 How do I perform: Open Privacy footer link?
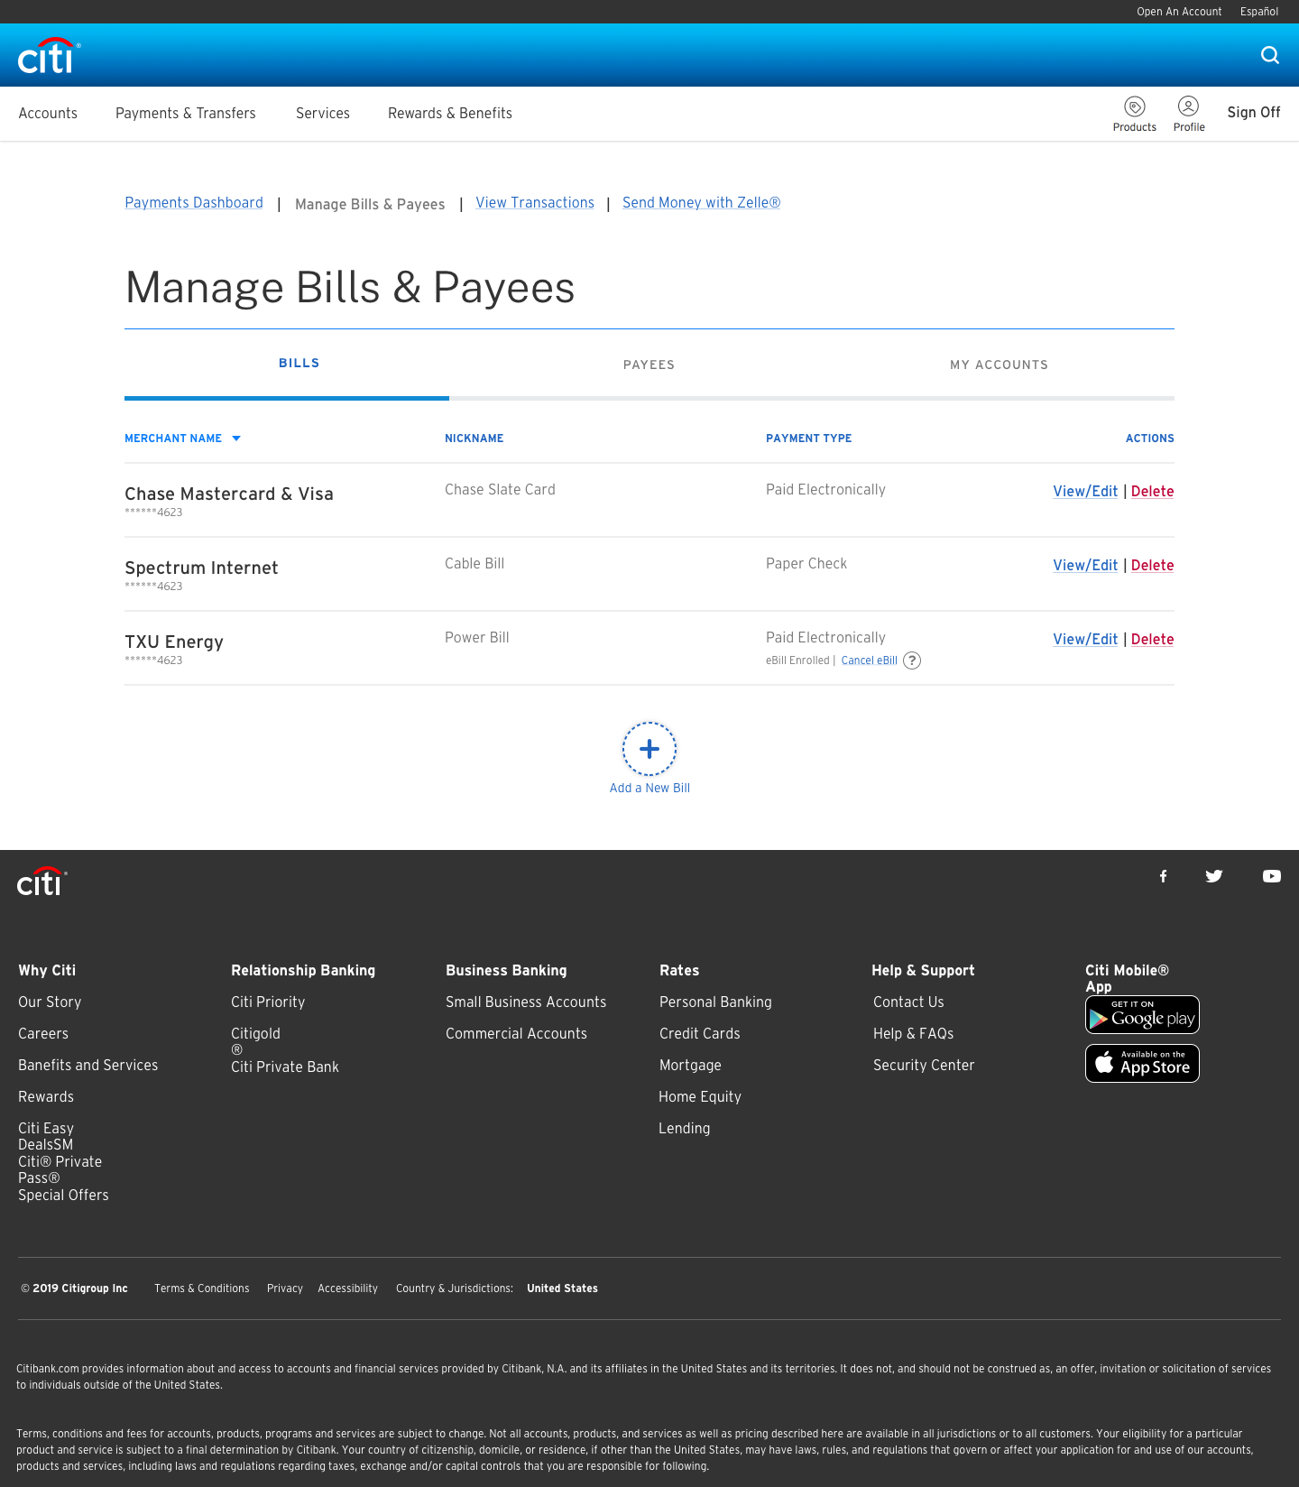(285, 1288)
